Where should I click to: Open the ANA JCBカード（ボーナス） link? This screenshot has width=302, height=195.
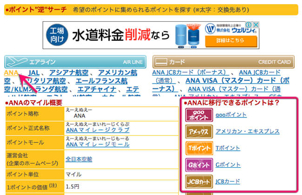[x=190, y=72]
